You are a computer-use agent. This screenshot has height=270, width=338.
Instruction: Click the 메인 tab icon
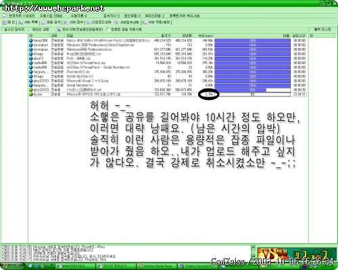pos(4,22)
